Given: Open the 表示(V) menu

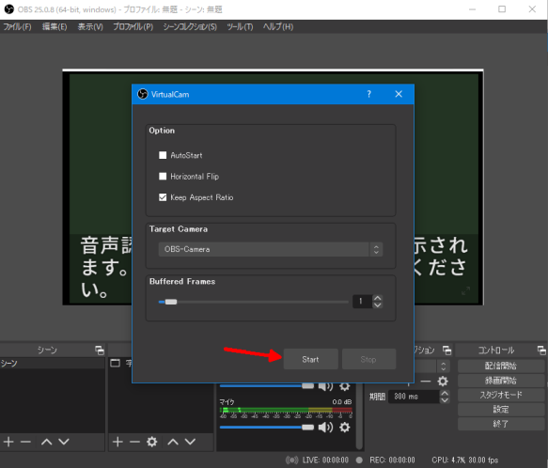Looking at the screenshot, I should 90,27.
